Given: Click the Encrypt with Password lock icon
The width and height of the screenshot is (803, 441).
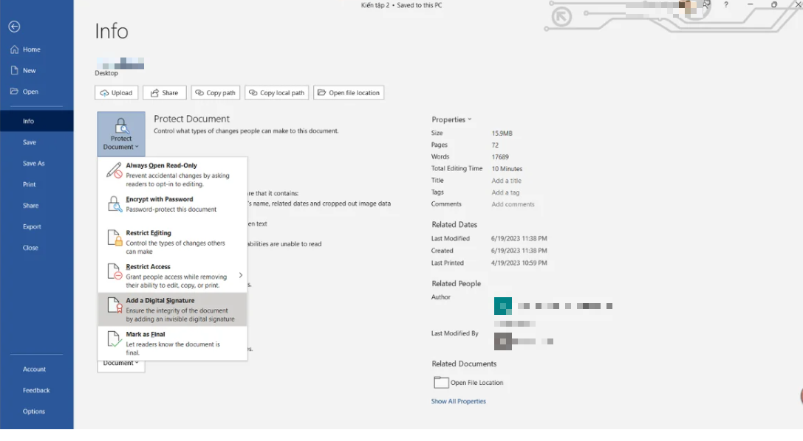Looking at the screenshot, I should [115, 204].
